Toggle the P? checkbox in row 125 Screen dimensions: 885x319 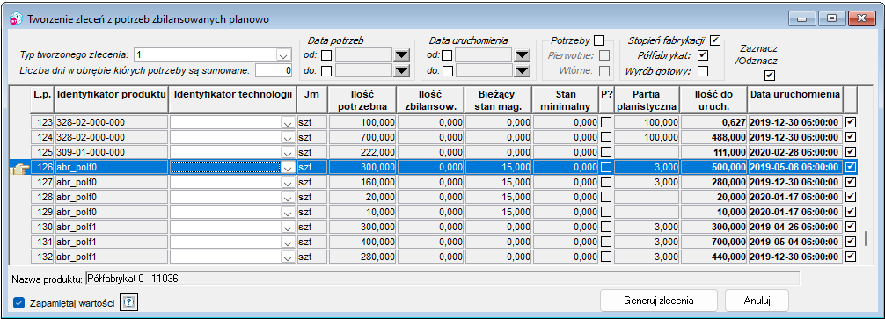coord(606,152)
